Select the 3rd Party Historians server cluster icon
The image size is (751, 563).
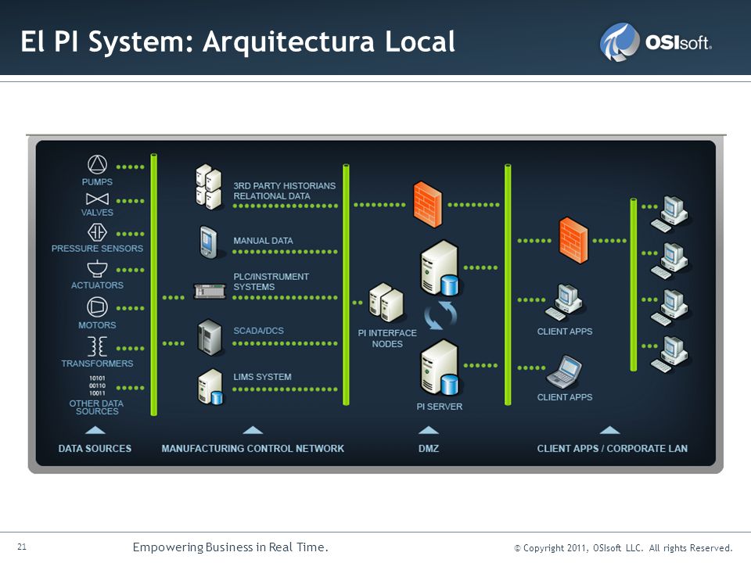point(209,187)
